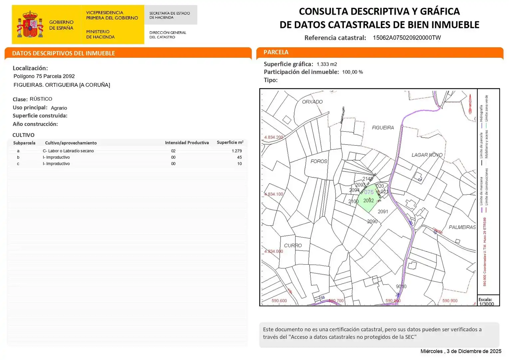The height and width of the screenshot is (360, 509).
Task: Click the 'PALMEIRAS' place label on the map
Action: coord(462,227)
